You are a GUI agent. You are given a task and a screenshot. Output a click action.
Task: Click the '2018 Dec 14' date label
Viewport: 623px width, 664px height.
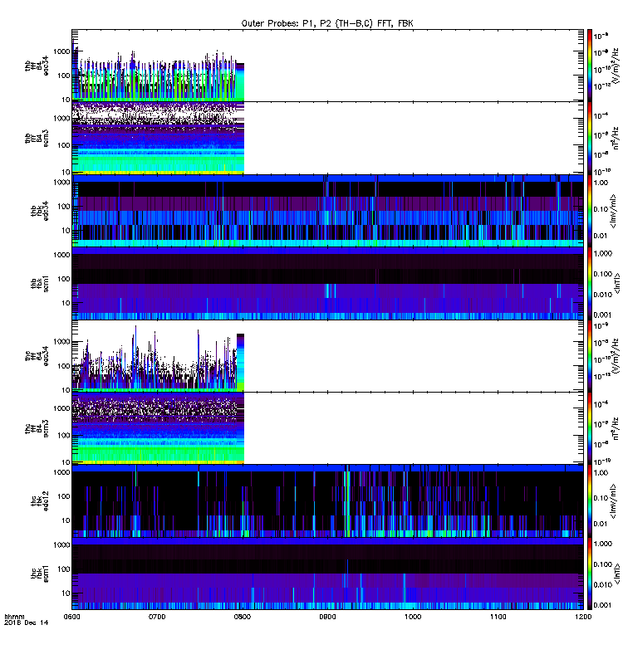point(26,622)
